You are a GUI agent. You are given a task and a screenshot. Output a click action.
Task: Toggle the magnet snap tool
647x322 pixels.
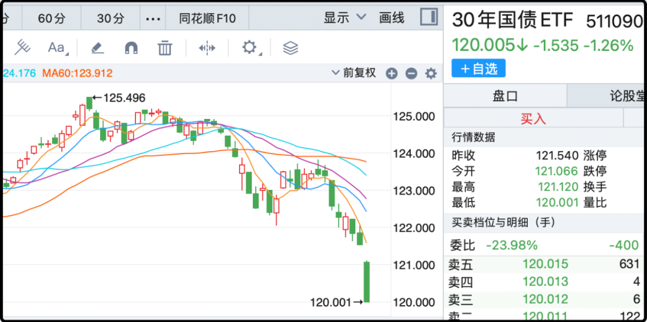tap(131, 47)
